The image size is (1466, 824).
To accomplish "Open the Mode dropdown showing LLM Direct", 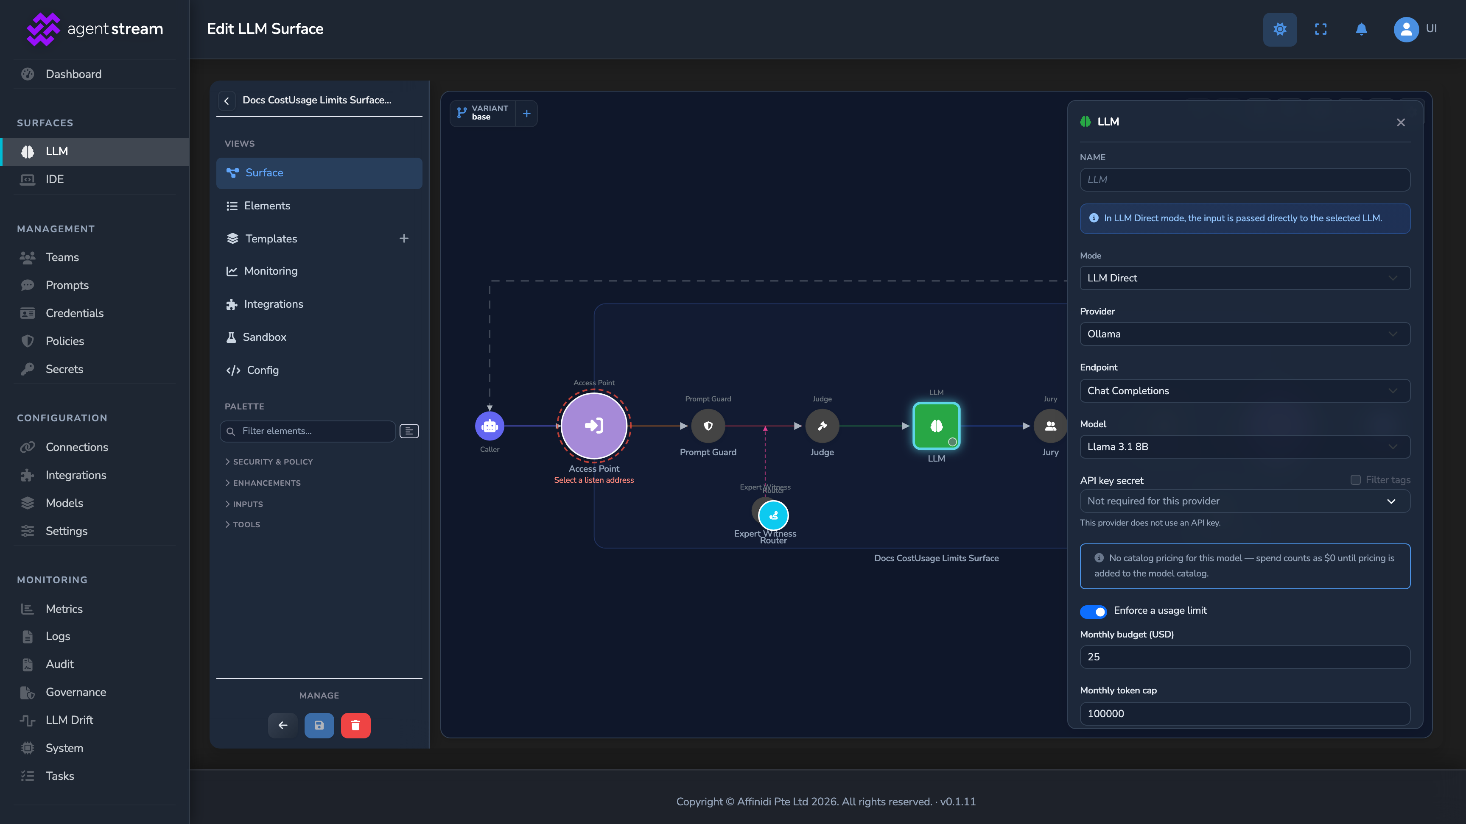I will 1245,278.
